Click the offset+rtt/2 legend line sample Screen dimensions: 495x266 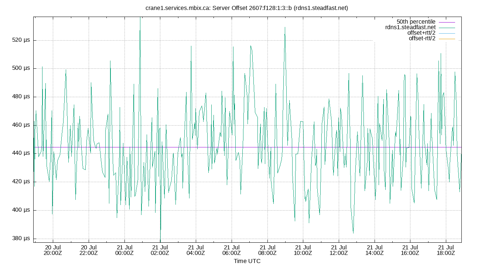tap(447, 33)
